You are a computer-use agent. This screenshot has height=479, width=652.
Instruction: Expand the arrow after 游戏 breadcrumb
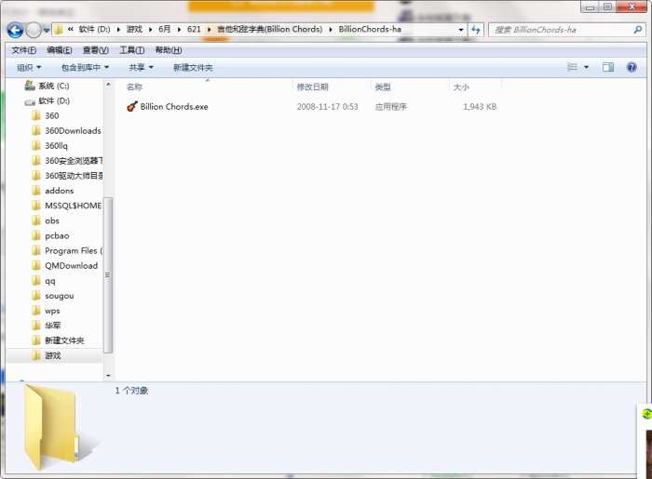point(150,30)
